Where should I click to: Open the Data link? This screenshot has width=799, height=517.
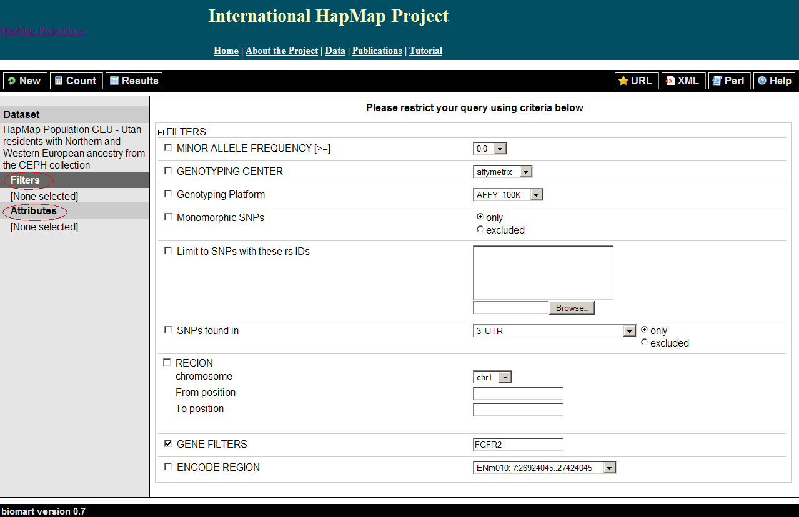point(335,51)
